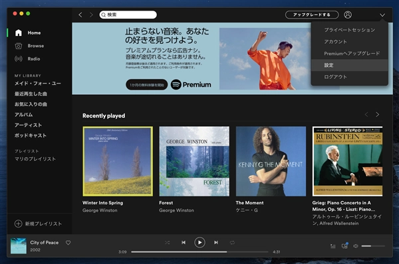This screenshot has height=264, width=399.
Task: Skip to the next track
Action: pos(216,243)
